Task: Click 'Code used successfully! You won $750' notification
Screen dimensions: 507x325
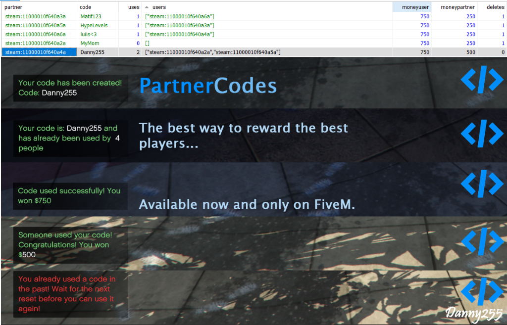Action: [x=70, y=196]
